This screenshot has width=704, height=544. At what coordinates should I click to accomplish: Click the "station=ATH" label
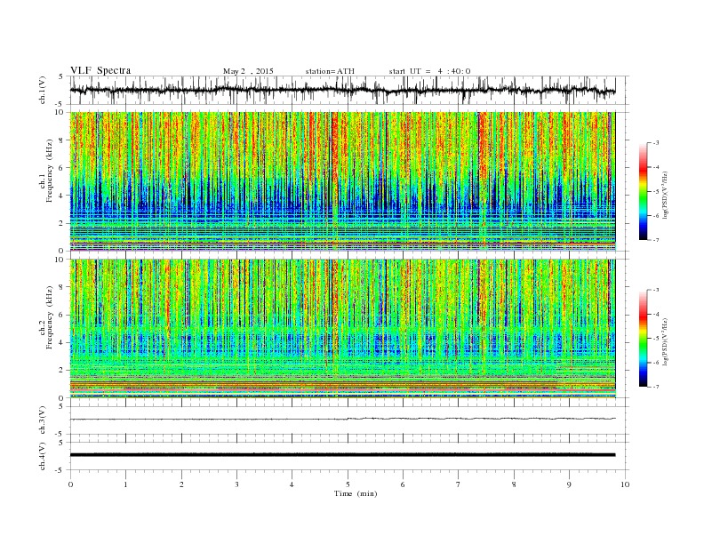click(330, 71)
